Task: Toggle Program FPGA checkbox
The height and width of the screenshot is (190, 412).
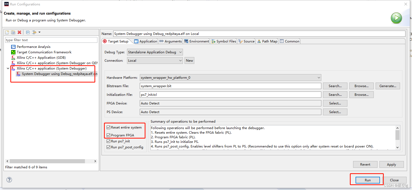Action: (109, 135)
